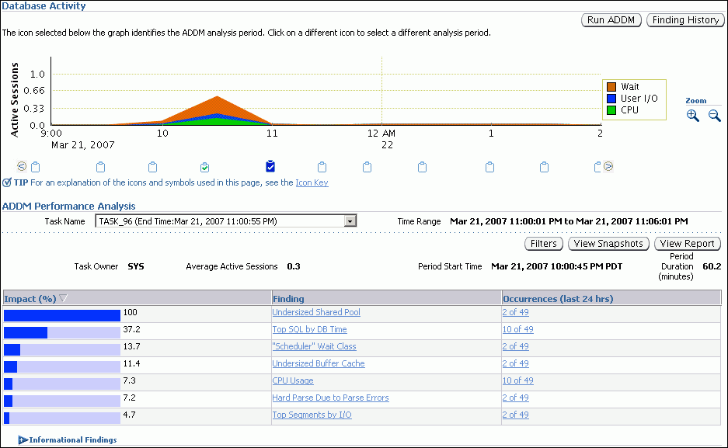Click the orange Wait peak in graph
728x448 pixels.
click(x=217, y=104)
